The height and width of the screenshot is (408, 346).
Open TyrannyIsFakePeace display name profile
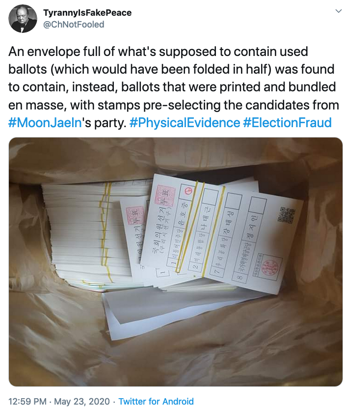point(87,12)
